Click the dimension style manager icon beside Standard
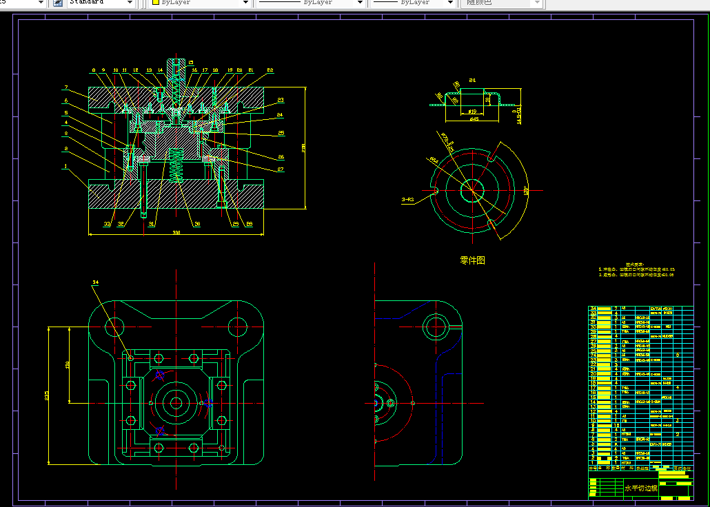Screen dimensions: 710x507 tap(58, 3)
